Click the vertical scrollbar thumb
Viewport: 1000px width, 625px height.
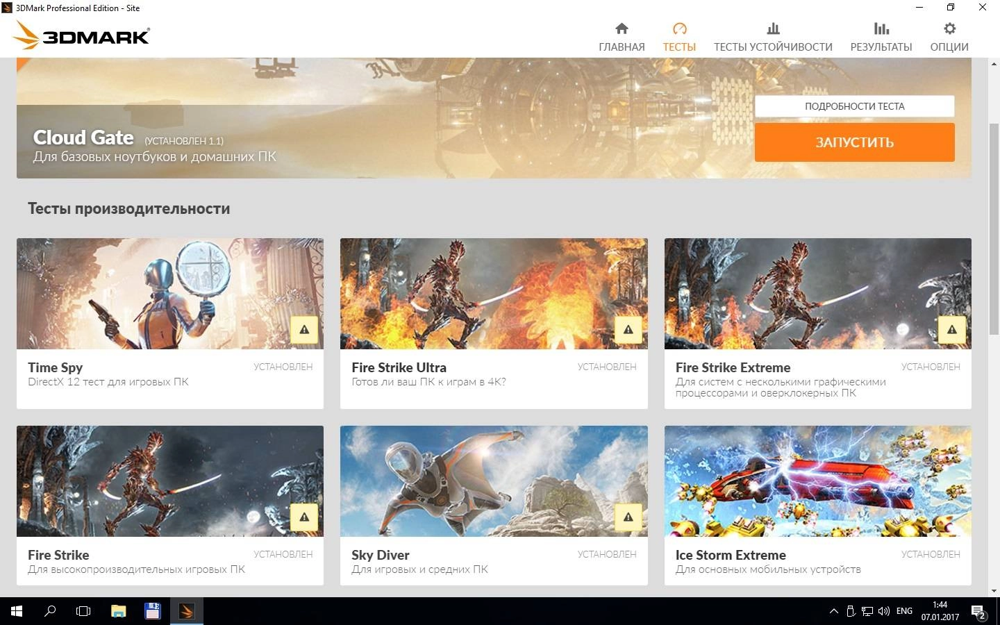point(994,228)
